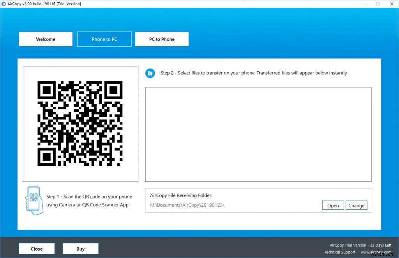Viewport: 399px width, 258px height.
Task: Open the AirCopy file receiving folder
Action: [333, 205]
